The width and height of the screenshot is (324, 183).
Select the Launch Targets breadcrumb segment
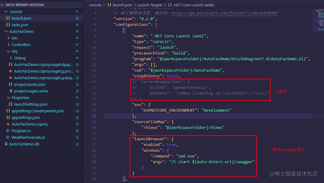(150, 5)
